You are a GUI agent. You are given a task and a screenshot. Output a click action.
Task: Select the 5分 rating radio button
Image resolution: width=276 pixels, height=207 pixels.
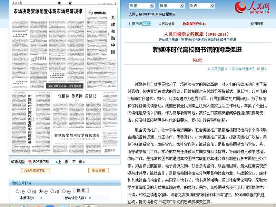(64, 191)
